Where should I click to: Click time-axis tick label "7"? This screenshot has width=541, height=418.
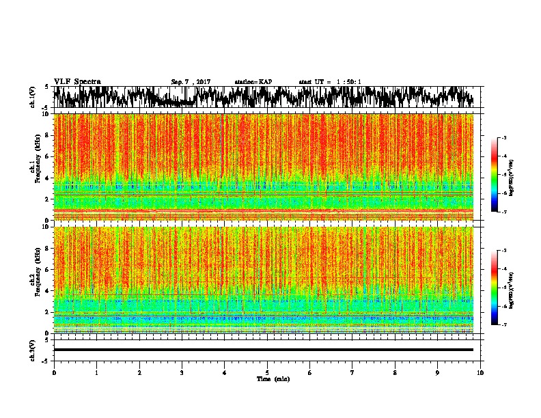point(352,373)
